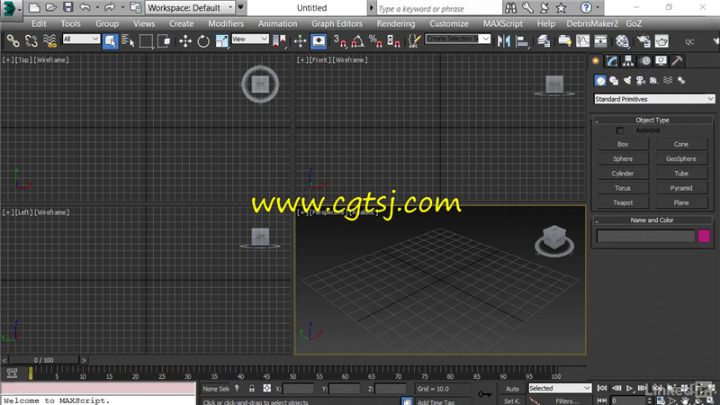Enable the AutoGrid checkbox
The height and width of the screenshot is (405, 720).
[x=620, y=130]
